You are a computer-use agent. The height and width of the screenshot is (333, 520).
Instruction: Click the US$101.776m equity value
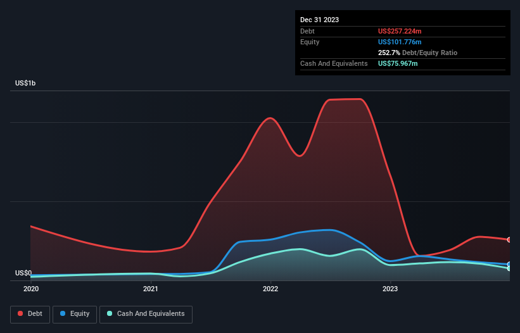400,42
